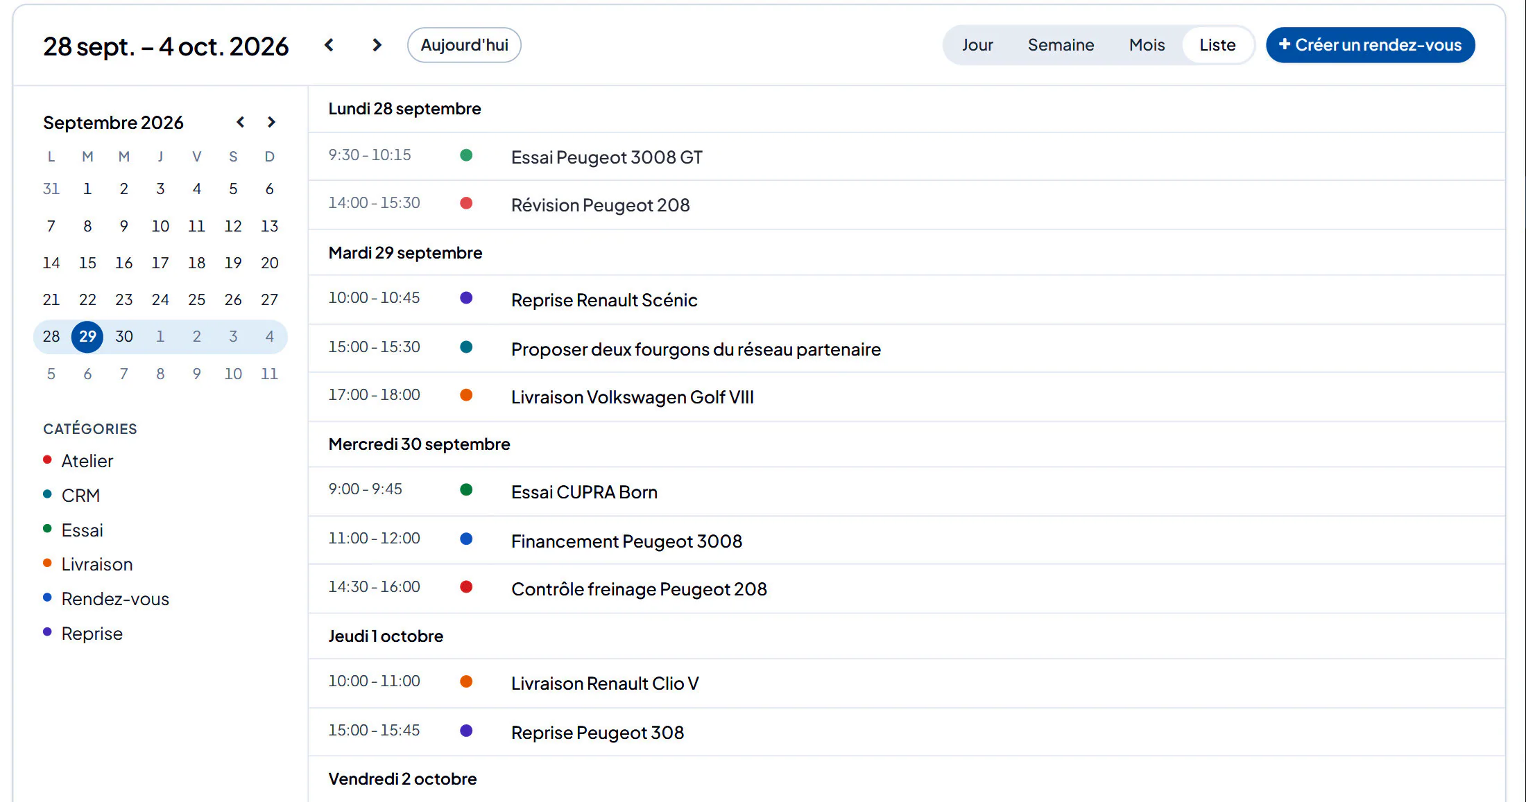Open Essai Peugeot 3008 GT event
The height and width of the screenshot is (802, 1526).
(x=907, y=157)
